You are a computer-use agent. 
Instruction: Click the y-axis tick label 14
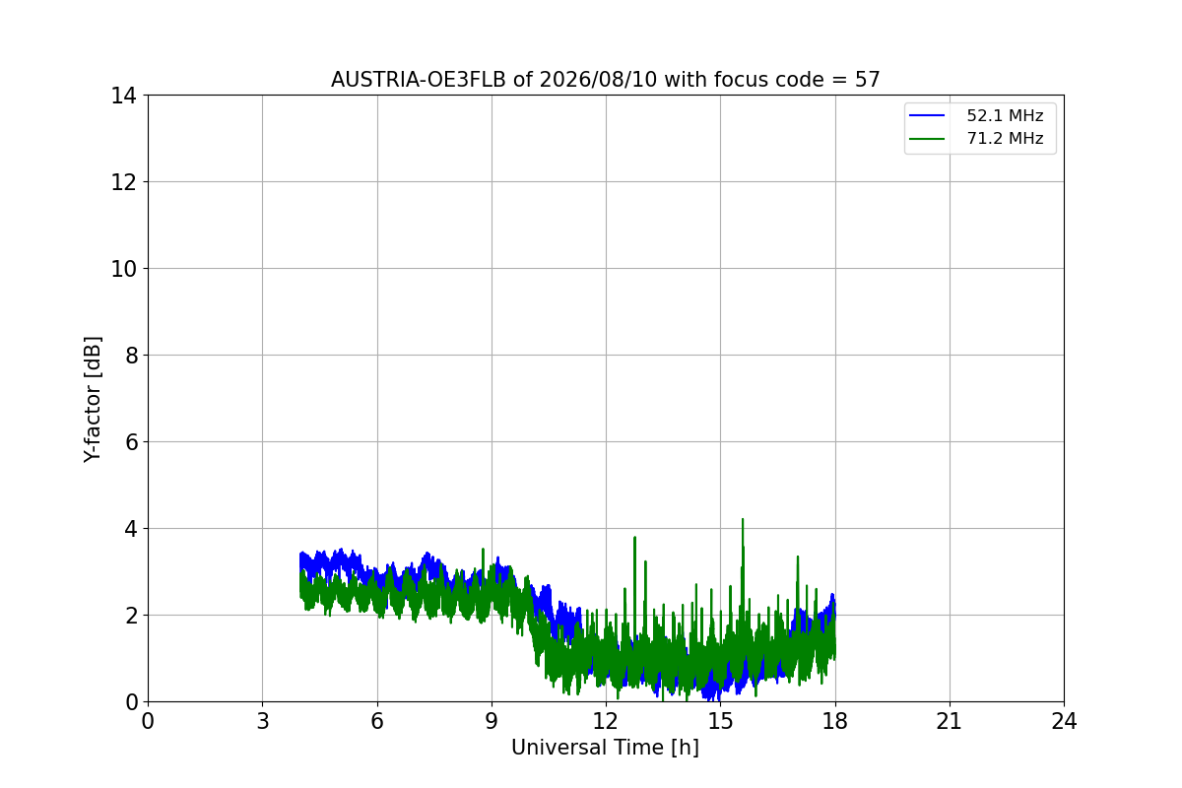124,96
